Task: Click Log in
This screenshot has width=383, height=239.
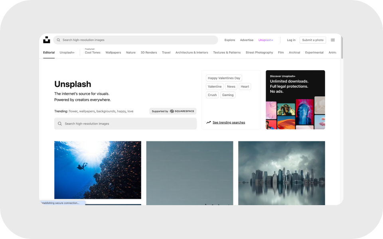Action: 291,40
